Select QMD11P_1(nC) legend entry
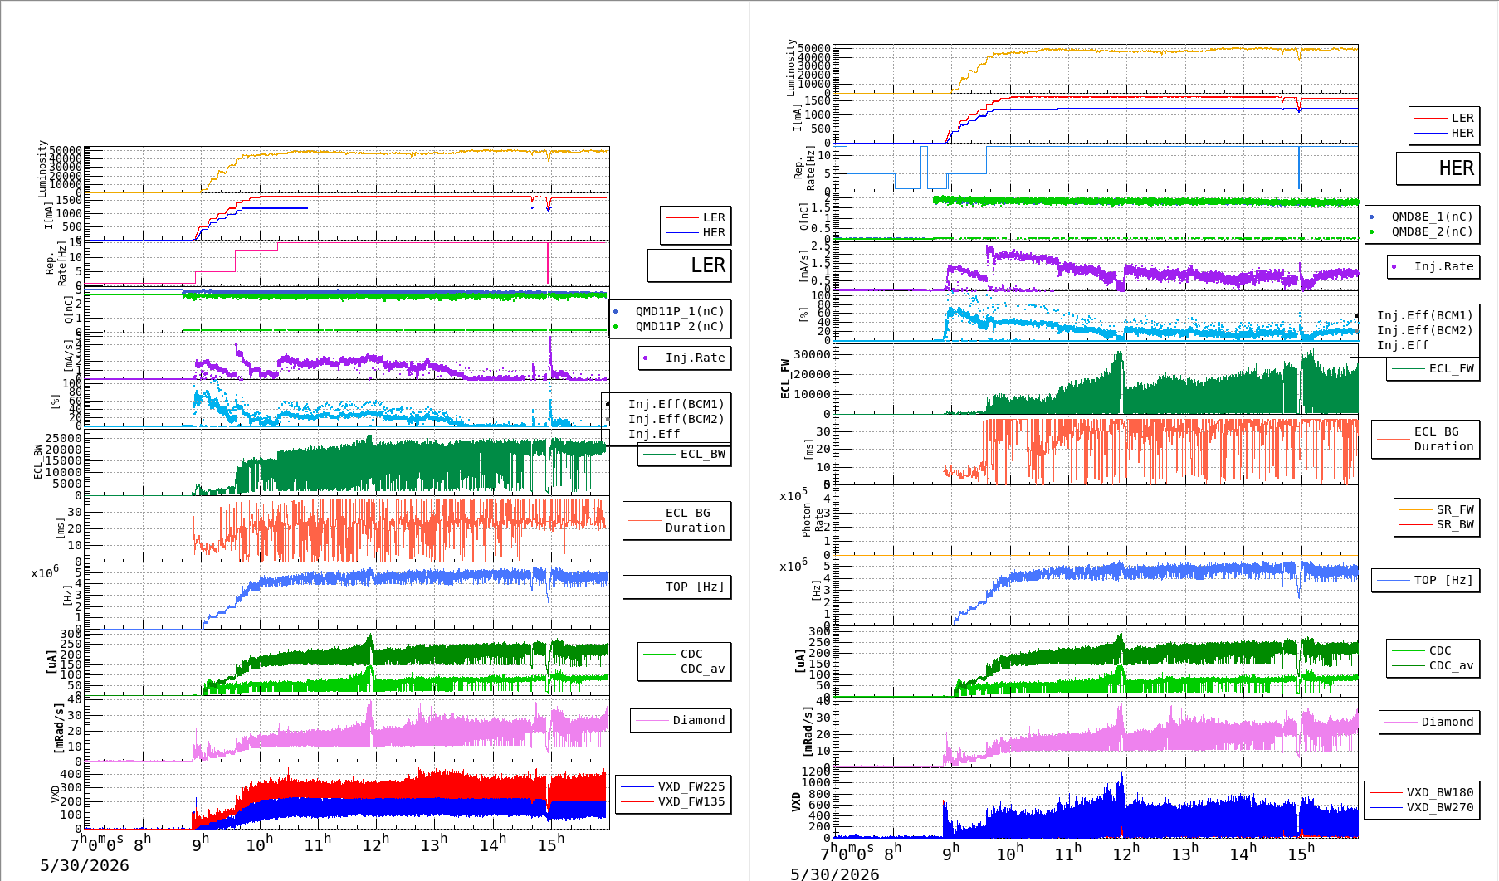Viewport: 1499px width, 881px height. pos(669,311)
